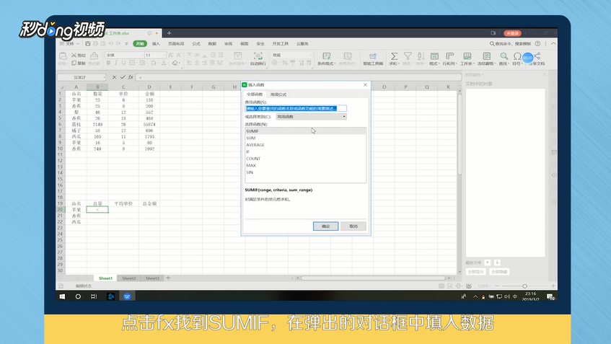This screenshot has height=344, width=611.
Task: Select the 公式 Formulas ribbon tab
Action: [x=196, y=44]
